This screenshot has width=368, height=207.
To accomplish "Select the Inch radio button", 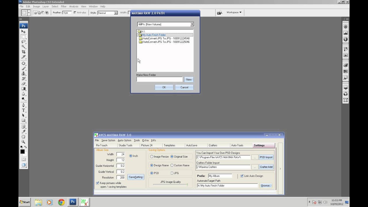I will [x=131, y=156].
